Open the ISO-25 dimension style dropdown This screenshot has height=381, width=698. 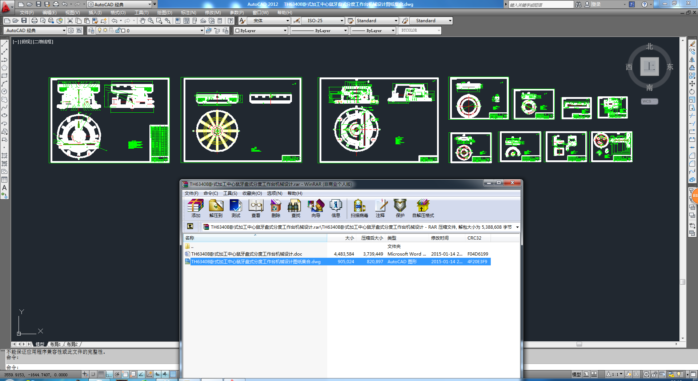pyautogui.click(x=323, y=21)
